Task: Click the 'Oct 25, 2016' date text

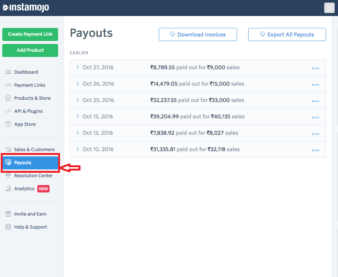Action: 98,100
